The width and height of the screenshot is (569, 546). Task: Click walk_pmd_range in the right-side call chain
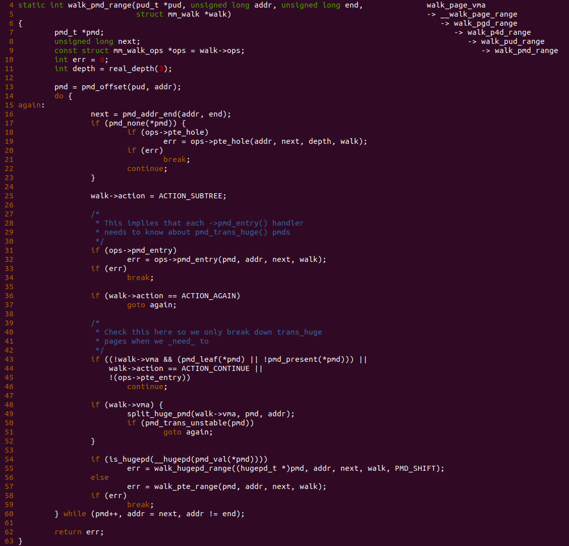pos(526,50)
